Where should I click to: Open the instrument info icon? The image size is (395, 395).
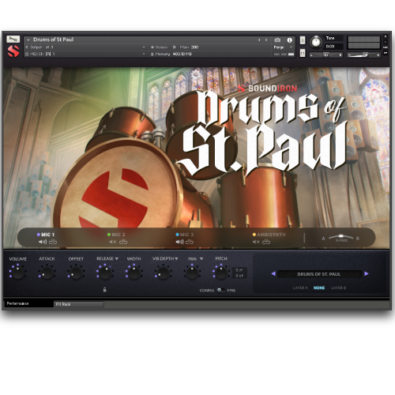pos(289,40)
